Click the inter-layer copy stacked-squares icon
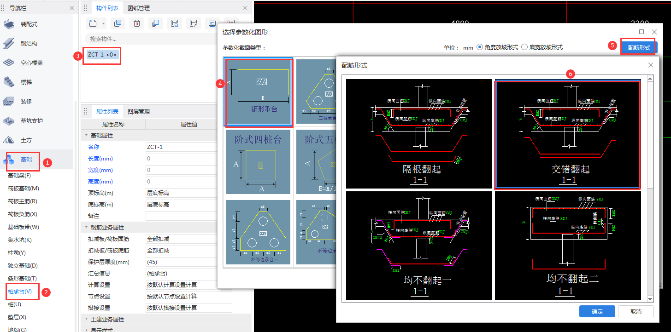Viewport: 671px width, 332px height. (155, 23)
